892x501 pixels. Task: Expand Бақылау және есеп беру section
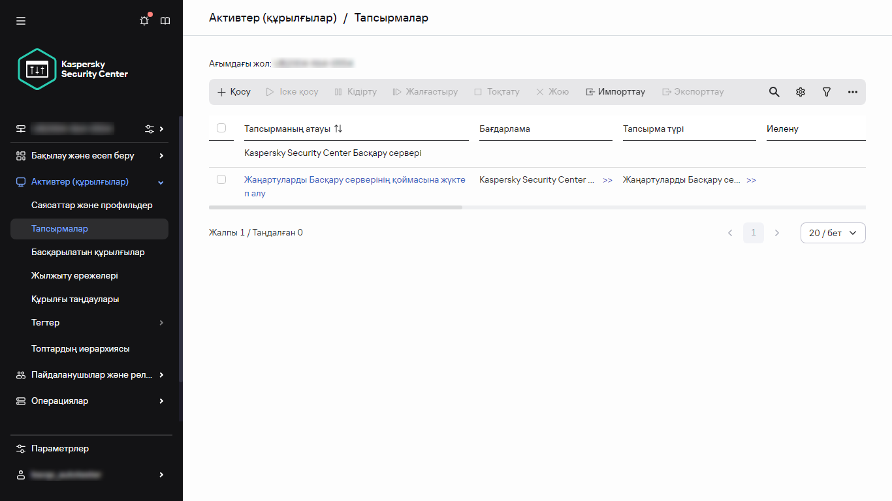point(161,156)
